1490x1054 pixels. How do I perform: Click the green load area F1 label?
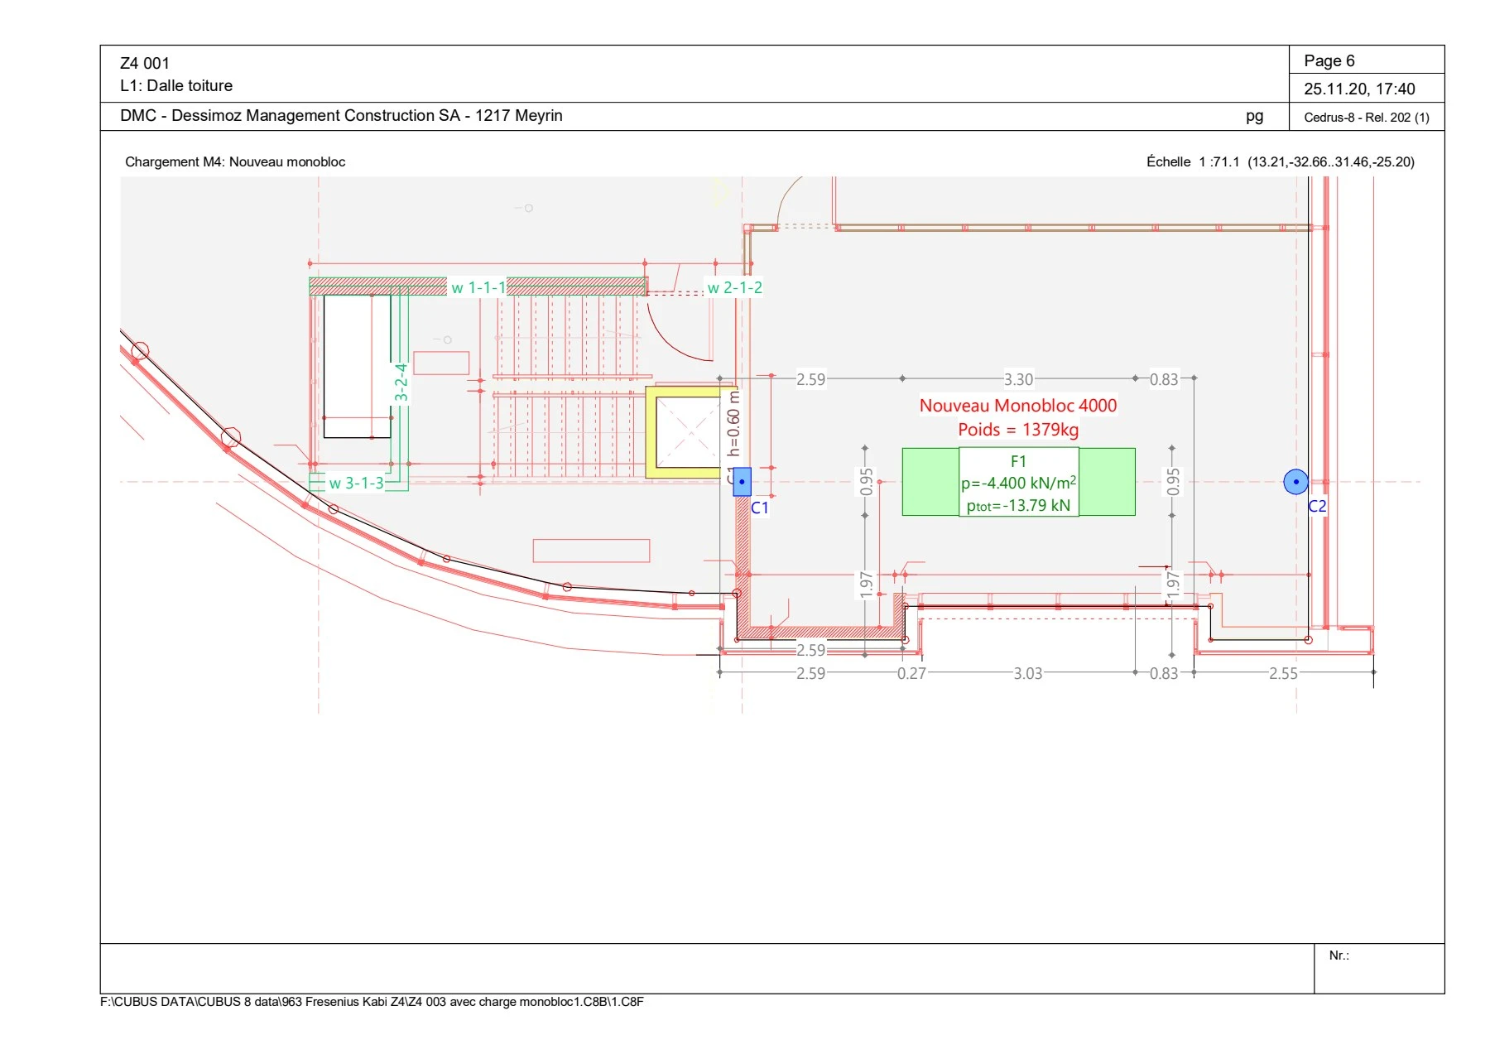tap(1018, 461)
